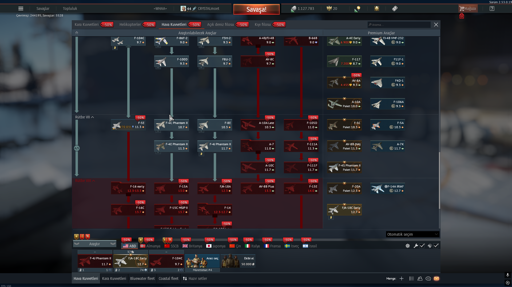Select the İsrail nation tab
The height and width of the screenshot is (287, 512).
pos(310,246)
